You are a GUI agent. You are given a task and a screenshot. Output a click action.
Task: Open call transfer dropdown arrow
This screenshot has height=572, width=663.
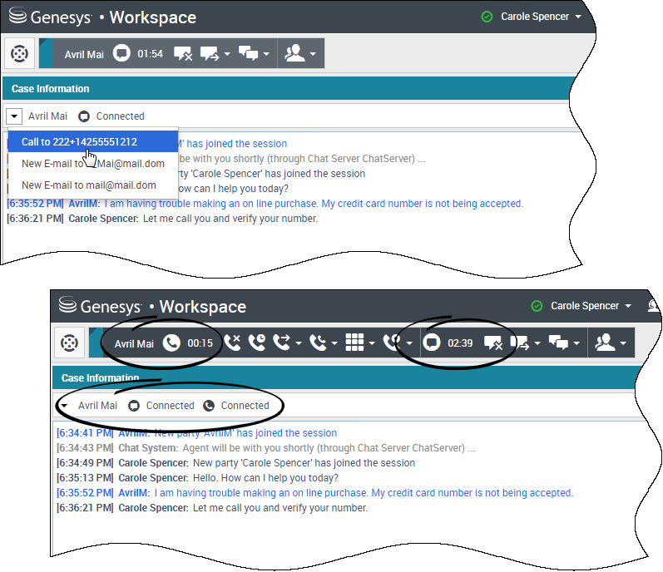299,343
